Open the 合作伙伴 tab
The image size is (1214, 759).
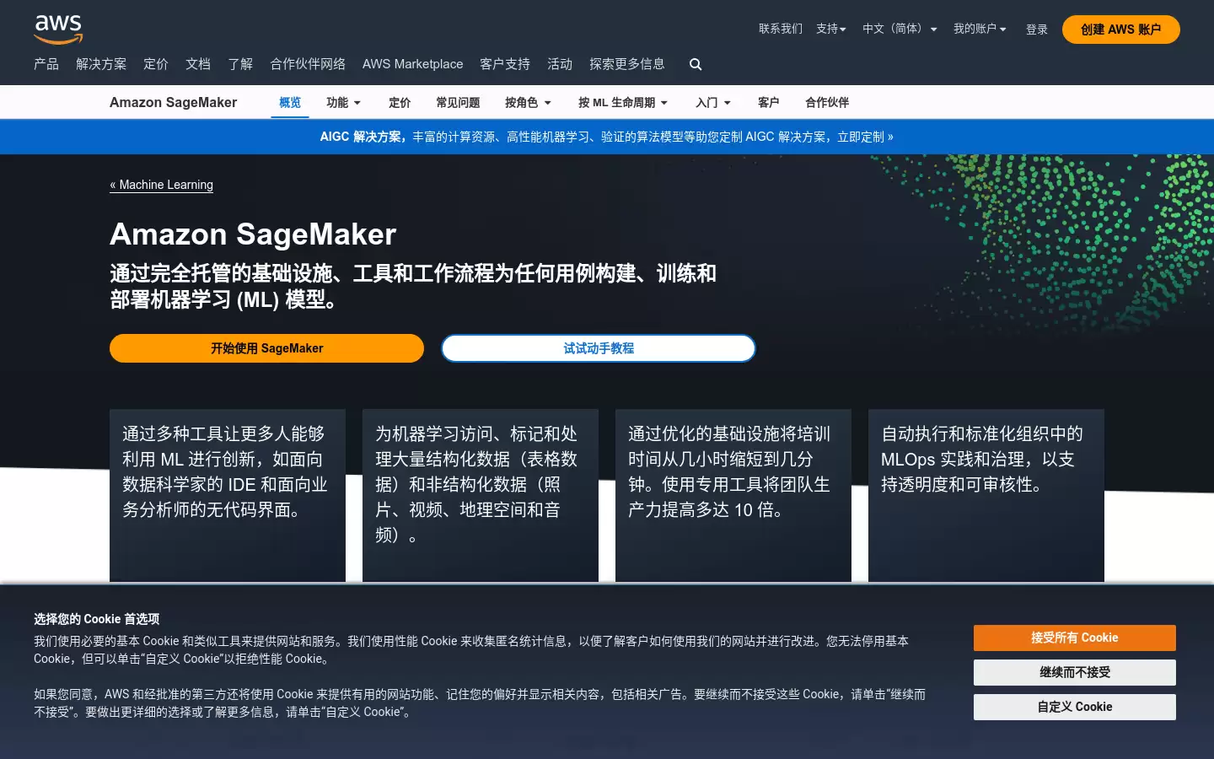pyautogui.click(x=827, y=102)
